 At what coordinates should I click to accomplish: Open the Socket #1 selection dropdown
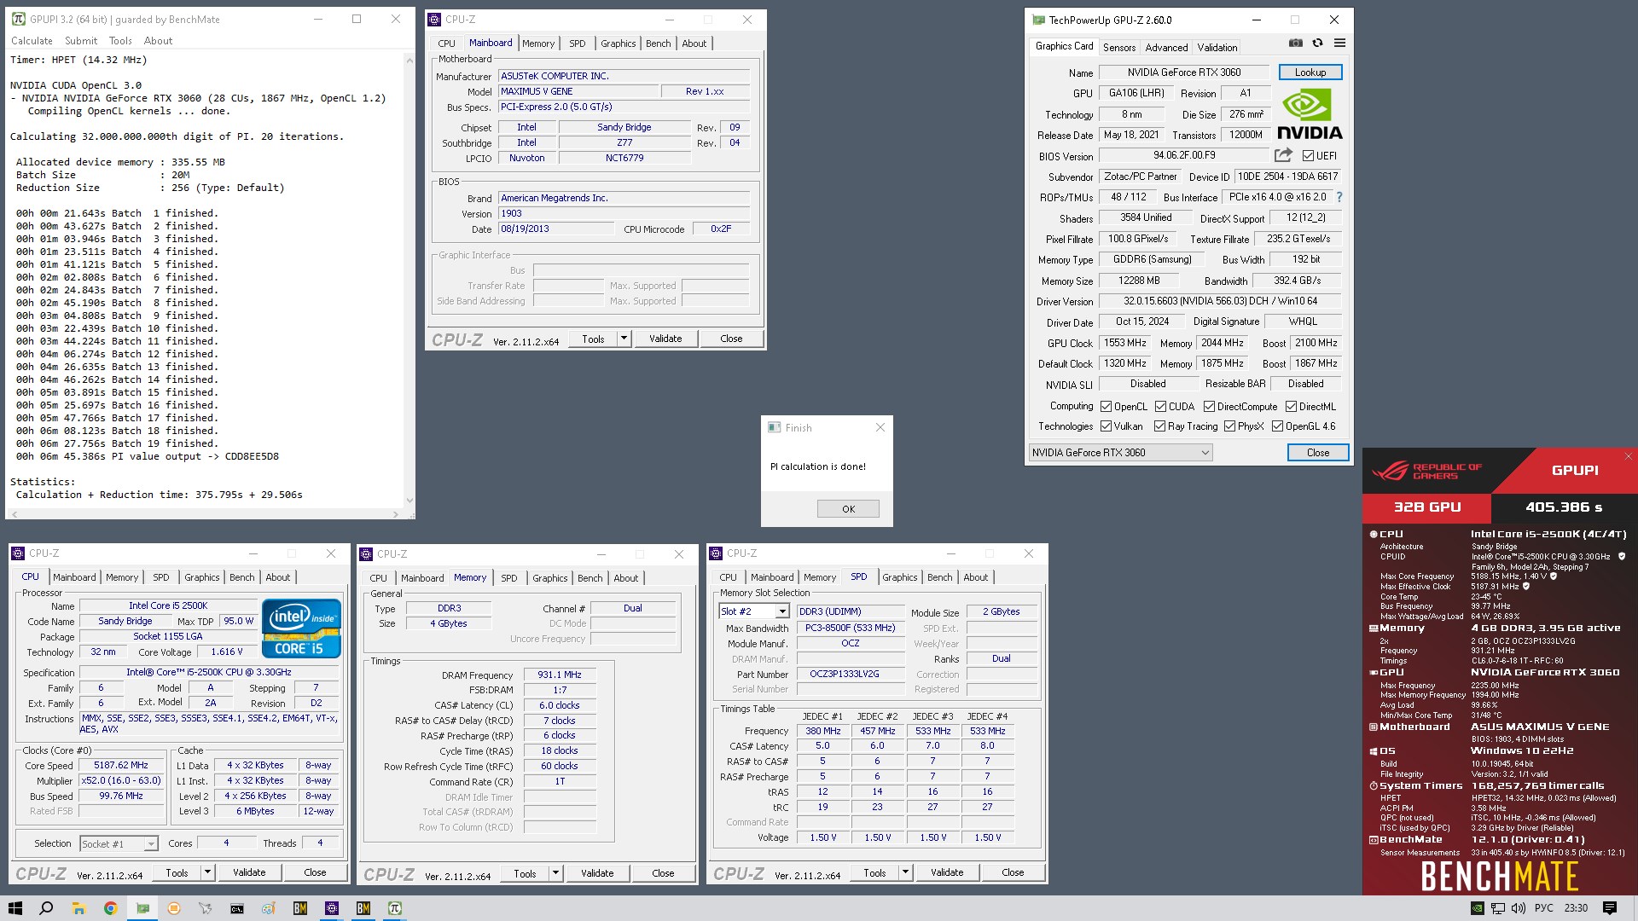coord(119,843)
